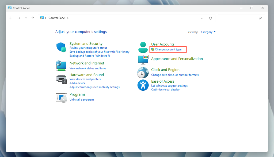Click the User Accounts person icon

[x=143, y=47]
